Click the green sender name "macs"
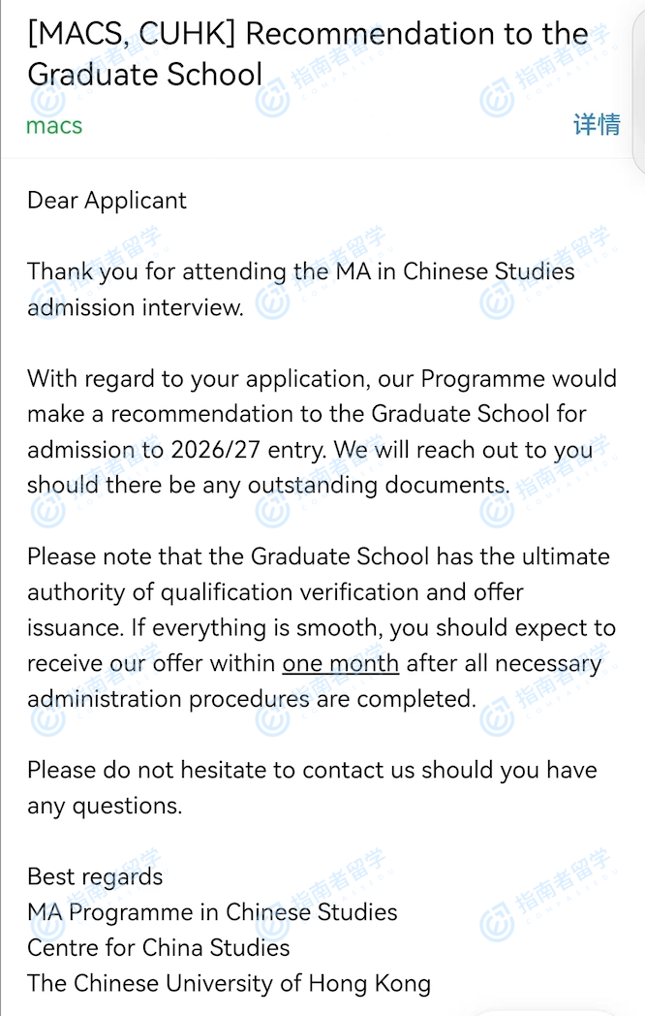Image resolution: width=645 pixels, height=1016 pixels. 54,126
